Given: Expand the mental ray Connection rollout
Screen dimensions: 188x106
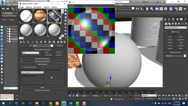Looking at the screenshot, I should click(x=42, y=90).
